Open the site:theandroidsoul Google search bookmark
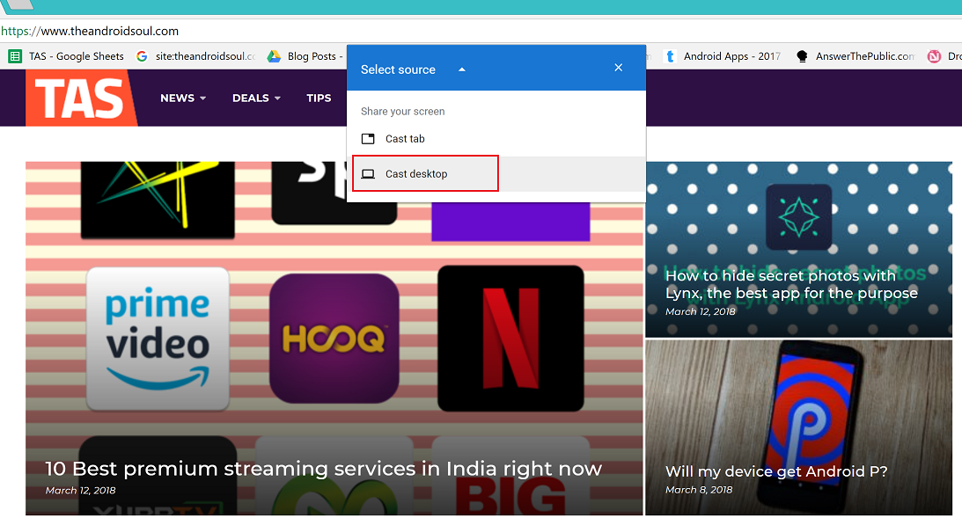Image resolution: width=962 pixels, height=518 pixels. point(196,56)
